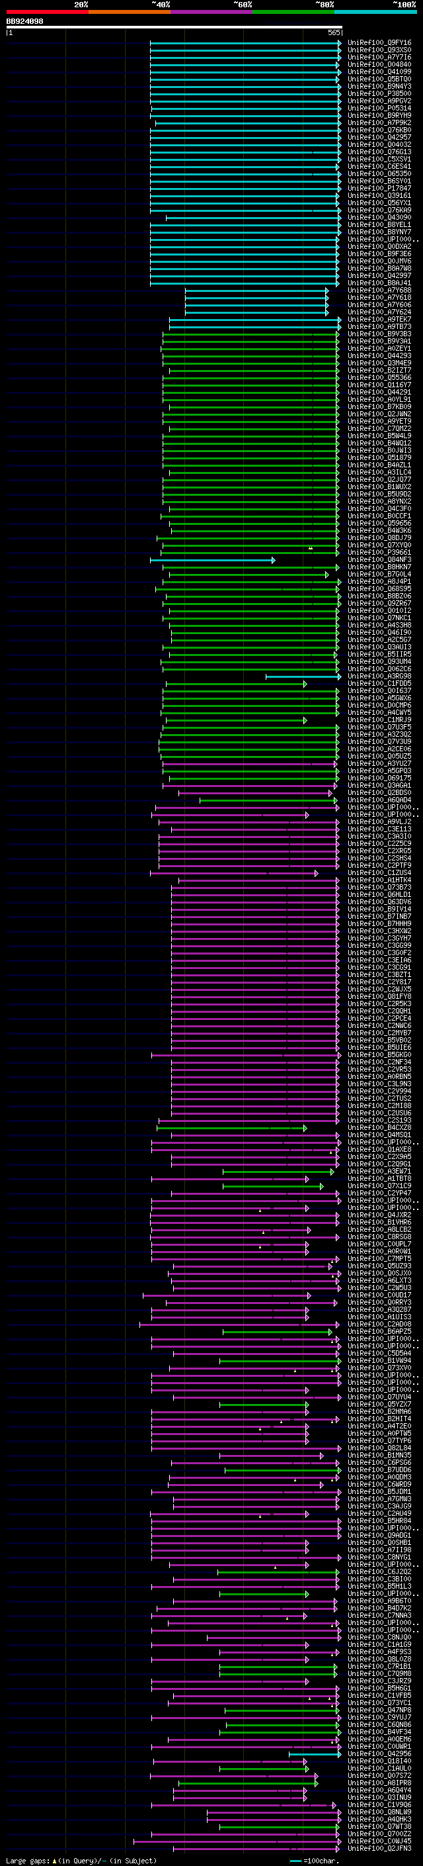The width and height of the screenshot is (423, 1866).
Task: Select the UniRef100_C6ES41 hit label
Action: coord(379,167)
